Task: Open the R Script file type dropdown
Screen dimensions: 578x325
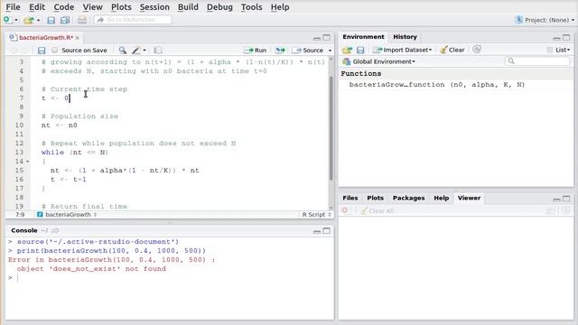Action: coord(316,215)
